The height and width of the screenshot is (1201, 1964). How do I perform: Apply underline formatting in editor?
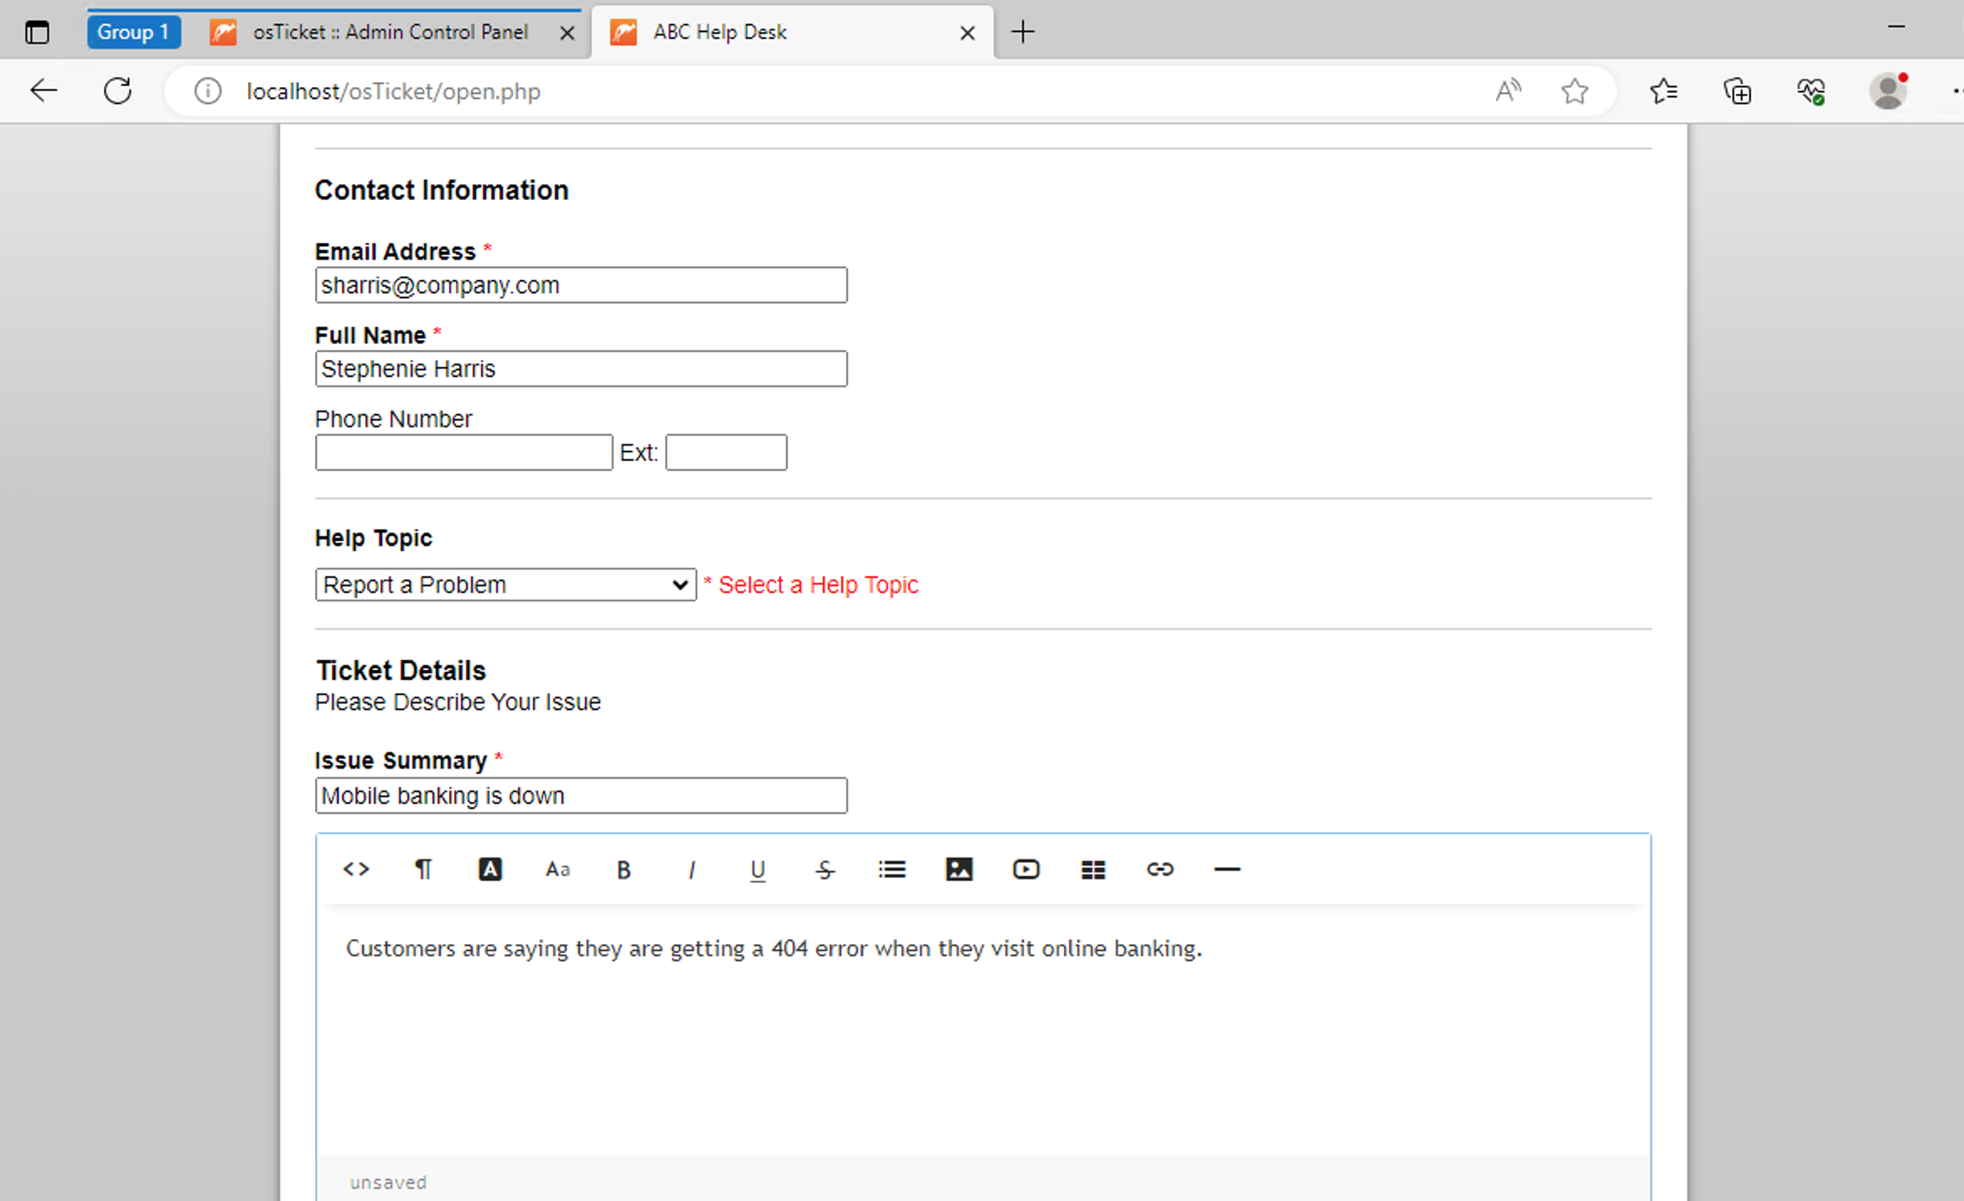(757, 869)
